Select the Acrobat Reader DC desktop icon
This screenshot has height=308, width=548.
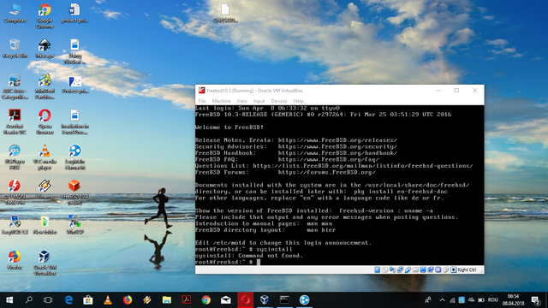[x=15, y=121]
